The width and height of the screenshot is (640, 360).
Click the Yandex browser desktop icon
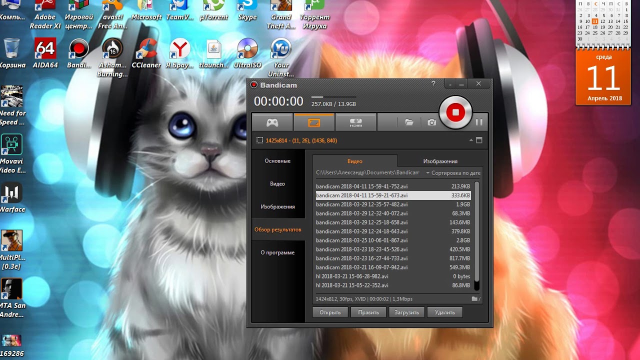[179, 53]
